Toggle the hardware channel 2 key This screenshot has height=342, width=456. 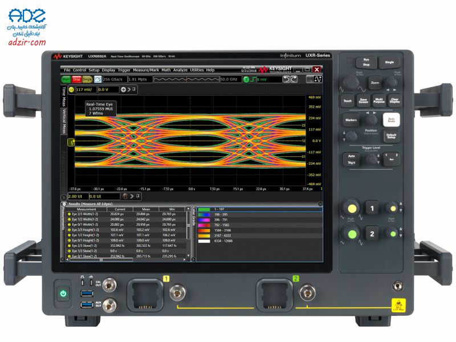click(x=372, y=234)
